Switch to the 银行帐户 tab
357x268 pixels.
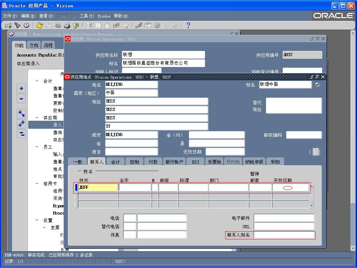[x=174, y=162]
